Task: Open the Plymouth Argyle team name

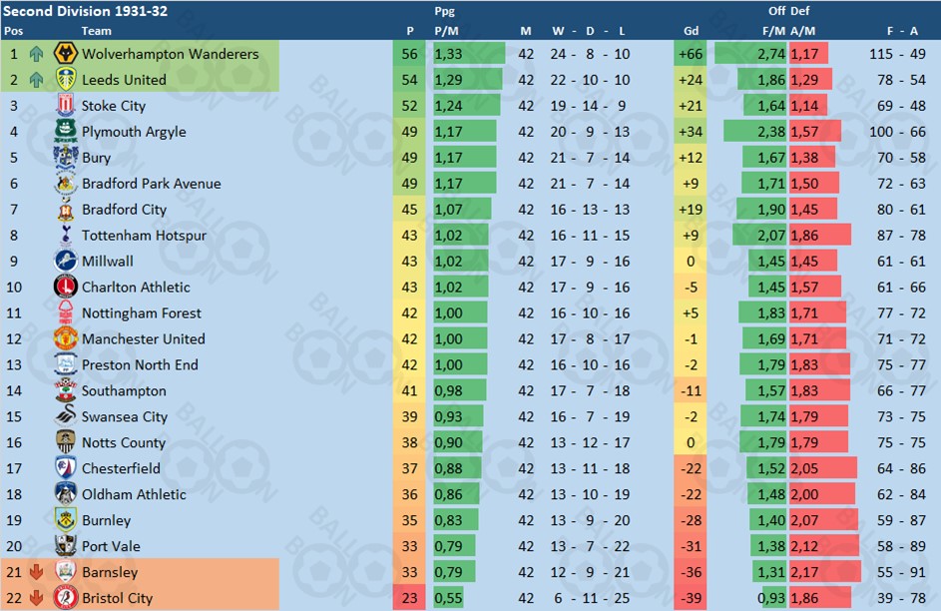Action: (134, 132)
